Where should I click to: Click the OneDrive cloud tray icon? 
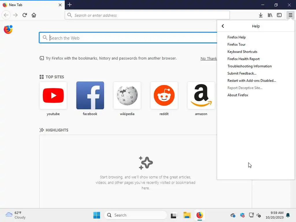[233, 215]
